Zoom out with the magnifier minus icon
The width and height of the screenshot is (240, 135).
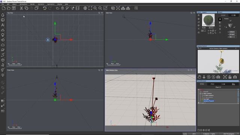[x=100, y=8]
